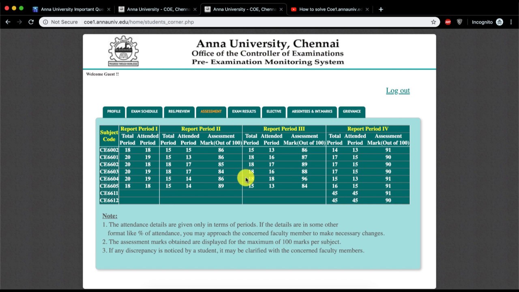The image size is (519, 292).
Task: Open the ABP extension icon
Action: pos(448,22)
